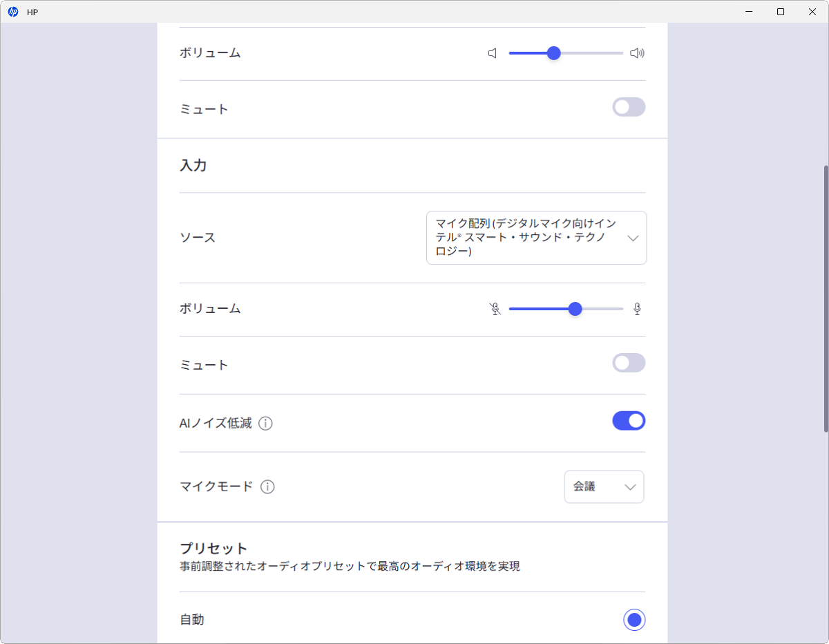
Task: Minimize the HP window
Action: (x=750, y=12)
